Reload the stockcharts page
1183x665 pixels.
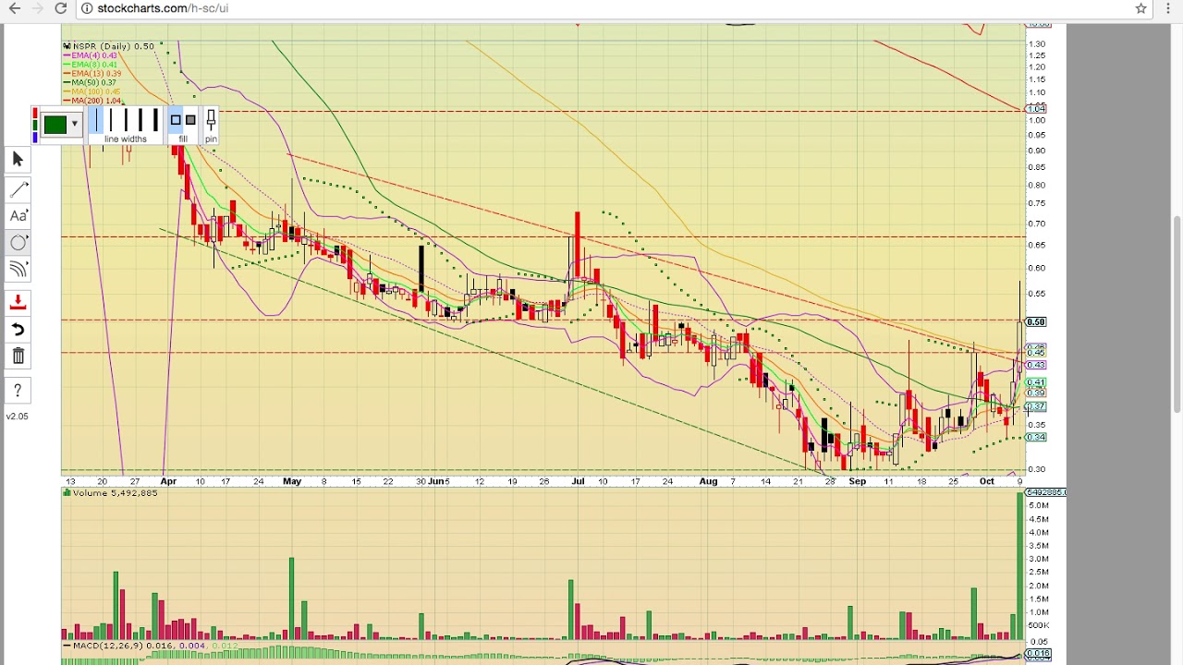(61, 8)
